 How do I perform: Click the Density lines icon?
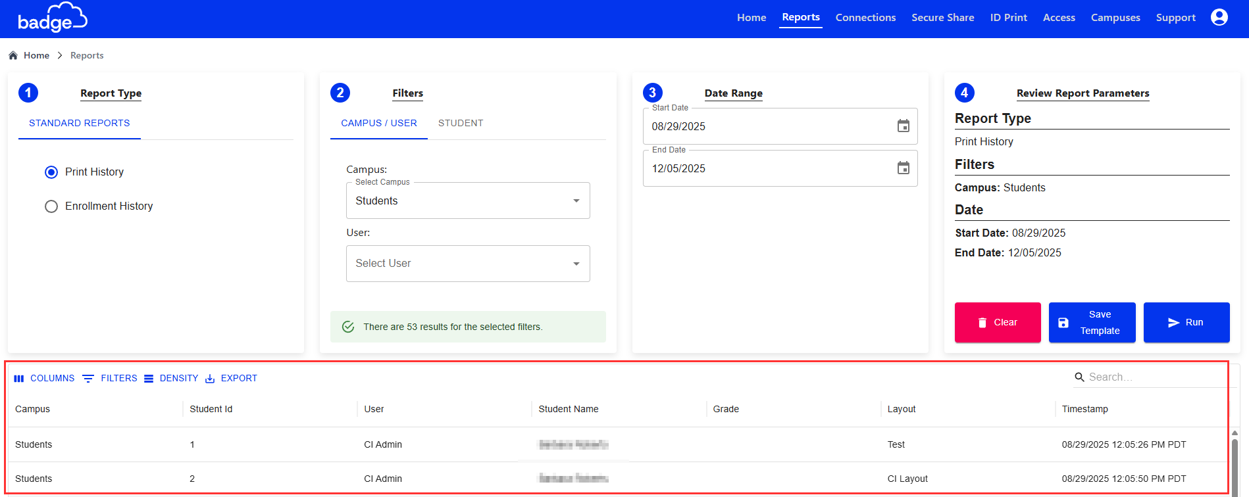[149, 379]
